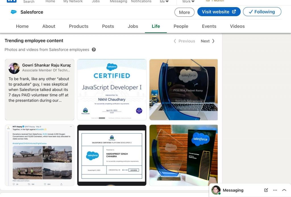
Task: Open the post text starting "To be frank"
Action: coord(39,90)
